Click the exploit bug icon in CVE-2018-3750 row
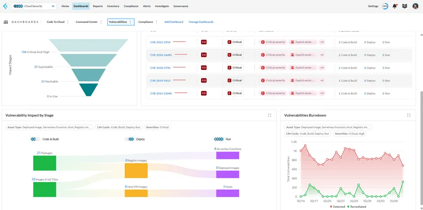This screenshot has height=210, width=423. click(x=292, y=68)
